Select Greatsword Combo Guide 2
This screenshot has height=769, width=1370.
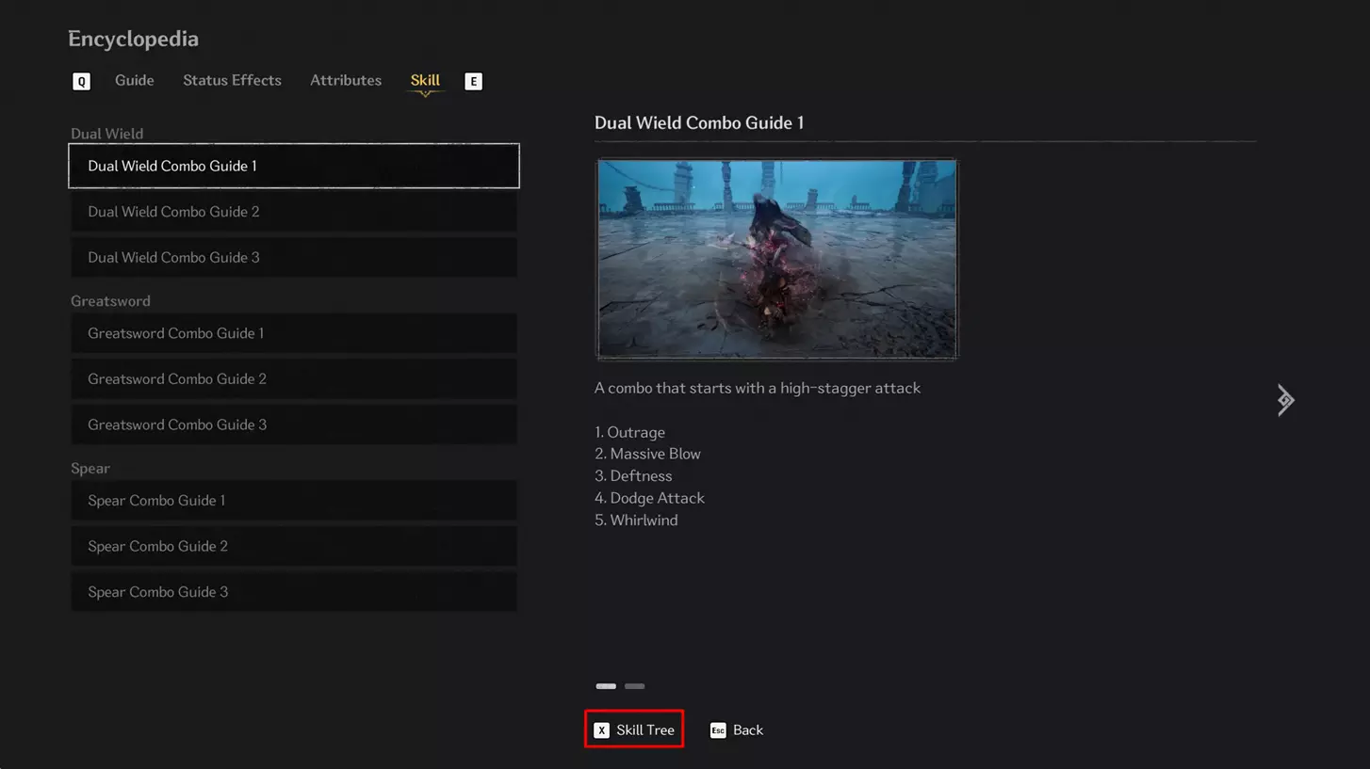pos(294,378)
